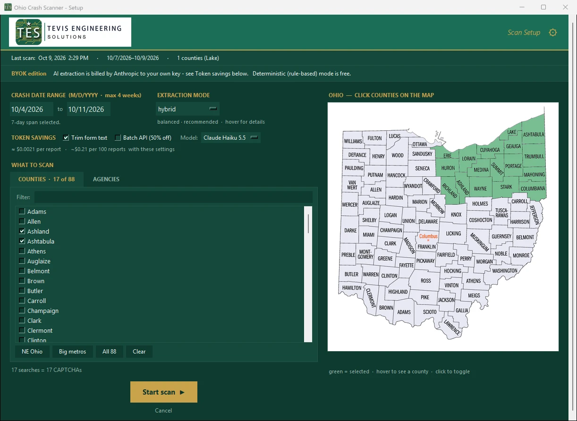Click the '≈ $0.0021 per report' text

tap(36, 149)
